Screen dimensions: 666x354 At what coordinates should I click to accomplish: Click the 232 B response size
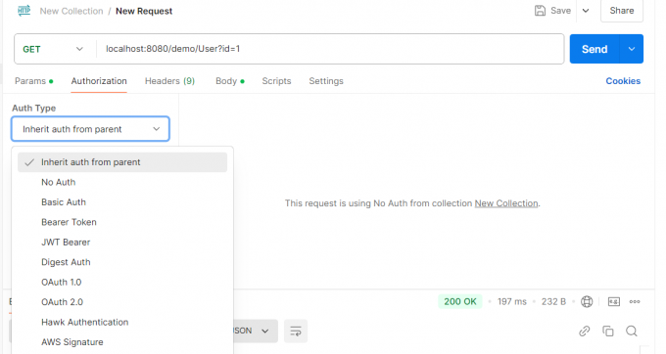tap(553, 301)
